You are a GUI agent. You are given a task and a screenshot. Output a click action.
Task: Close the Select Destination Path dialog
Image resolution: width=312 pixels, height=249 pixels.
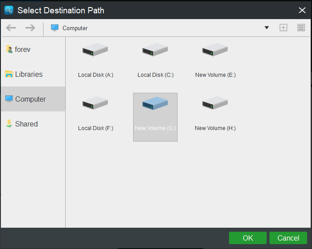point(302,10)
